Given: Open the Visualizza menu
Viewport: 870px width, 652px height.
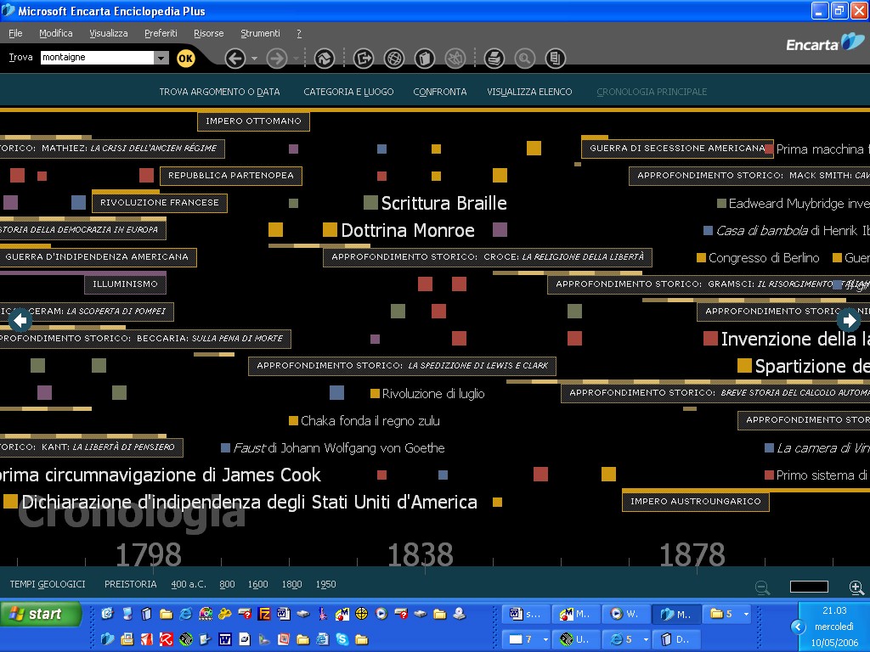Looking at the screenshot, I should [x=108, y=33].
